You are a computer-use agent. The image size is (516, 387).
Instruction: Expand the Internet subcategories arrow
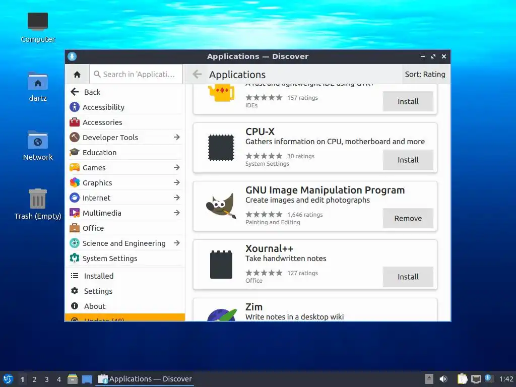click(177, 198)
